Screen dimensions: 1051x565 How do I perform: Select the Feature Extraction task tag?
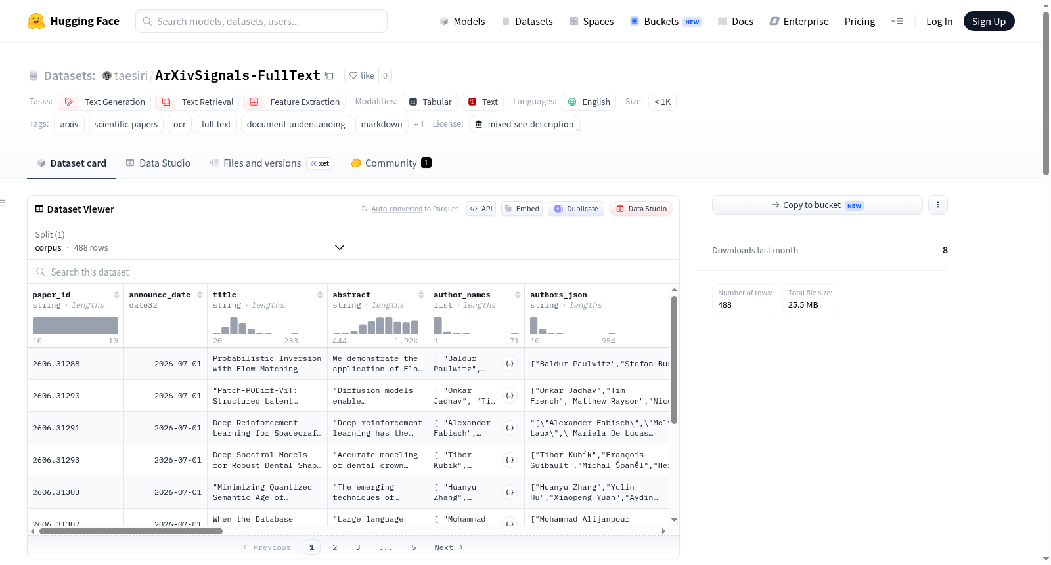[x=295, y=102]
